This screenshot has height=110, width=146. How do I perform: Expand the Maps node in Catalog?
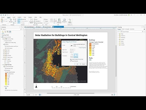point(118,34)
